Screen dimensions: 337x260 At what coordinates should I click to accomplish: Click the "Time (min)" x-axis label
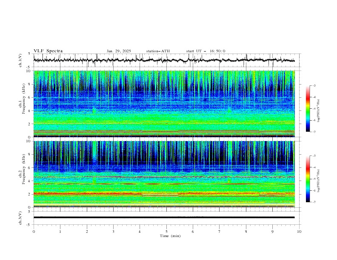[170, 236]
